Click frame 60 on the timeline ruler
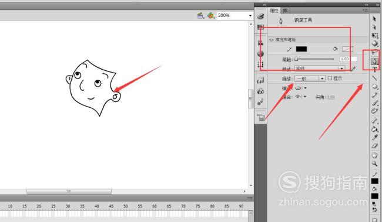The width and height of the screenshot is (382, 222). point(155,206)
